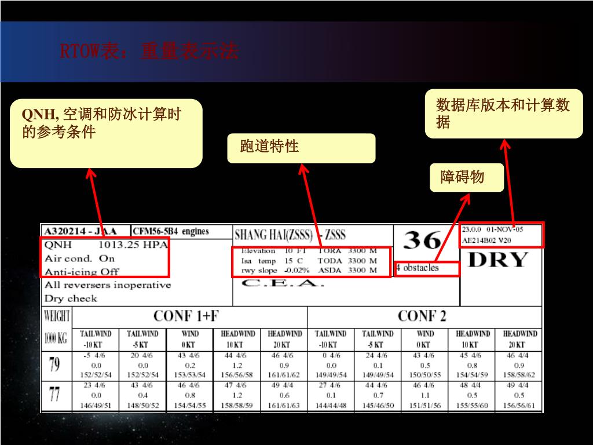
Task: Select the speeds '154/54/55'
Action: 189,405
